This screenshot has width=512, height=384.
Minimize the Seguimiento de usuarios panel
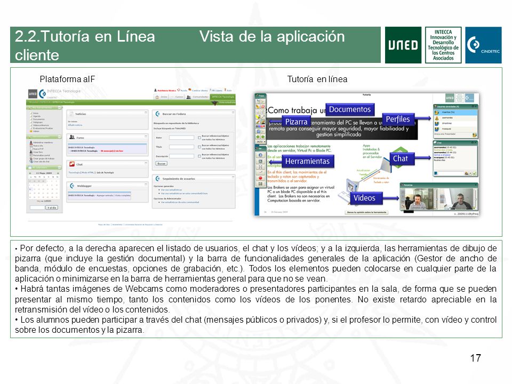(x=233, y=177)
